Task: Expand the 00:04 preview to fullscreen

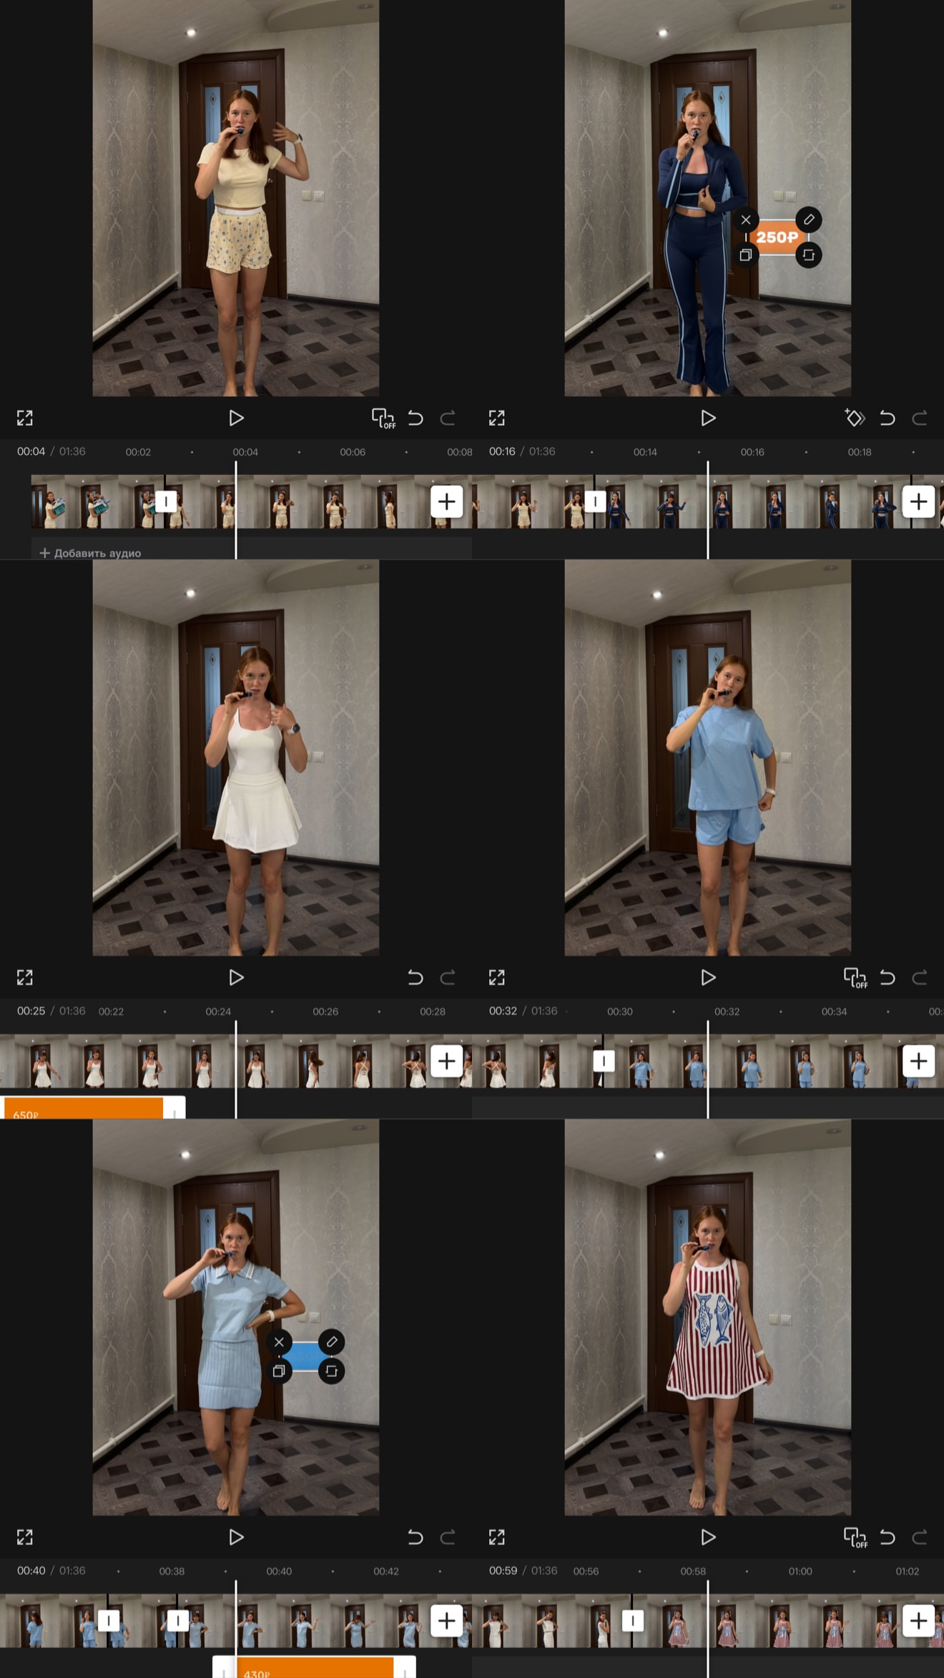Action: [x=25, y=418]
